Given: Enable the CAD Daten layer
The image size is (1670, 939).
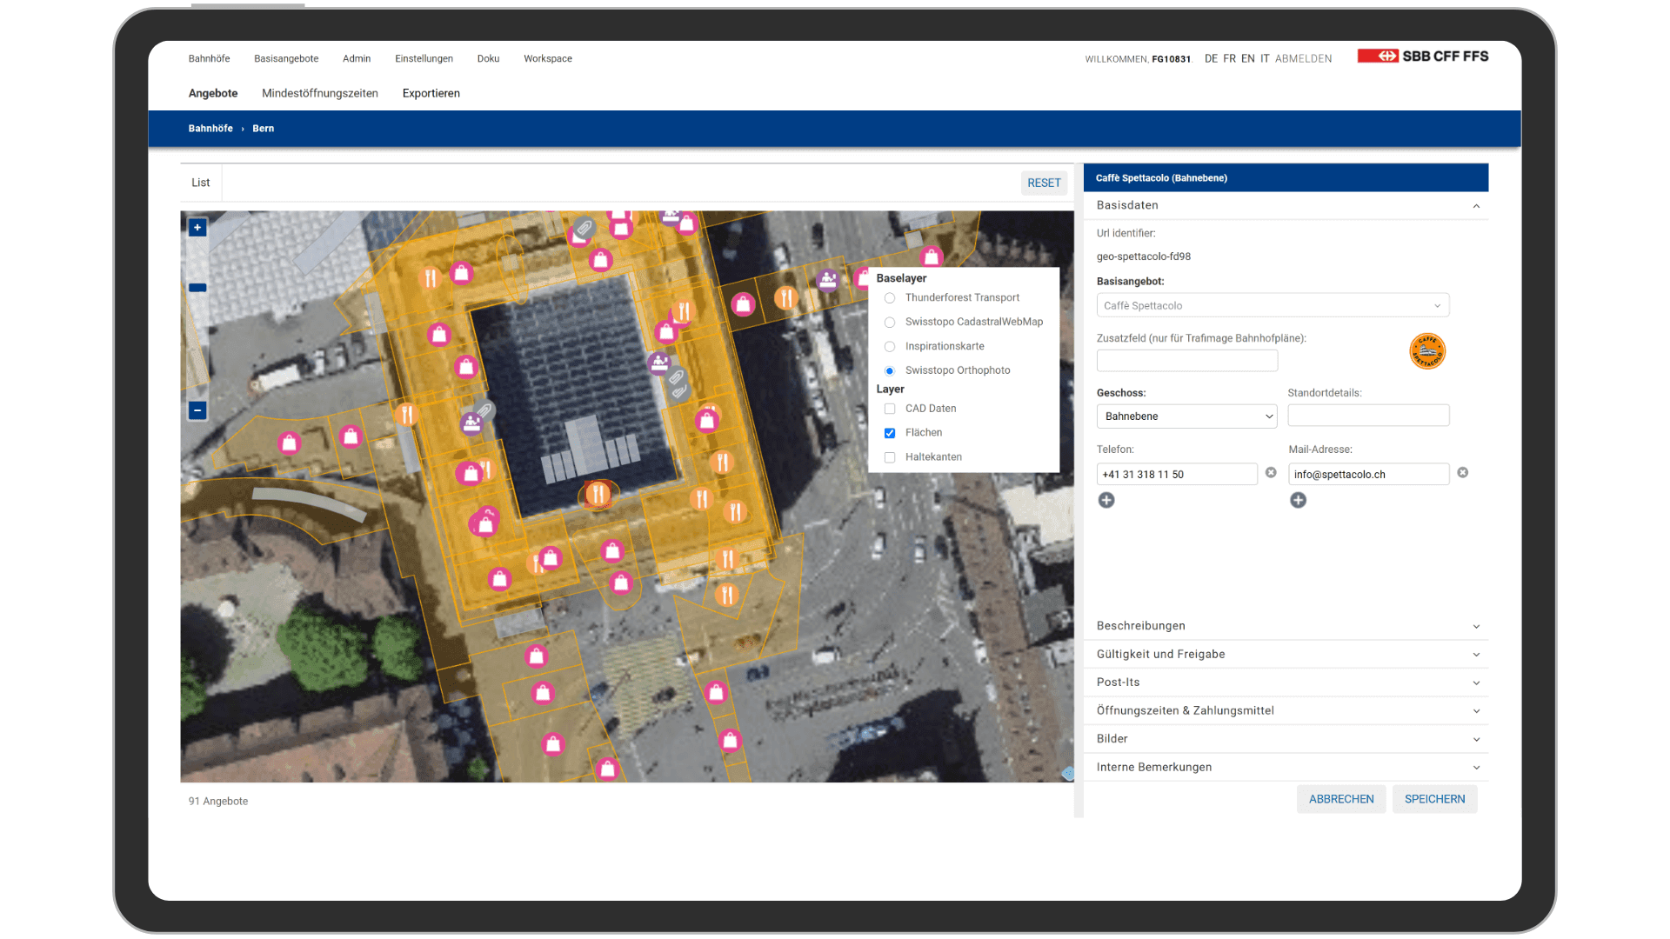Looking at the screenshot, I should coord(890,409).
